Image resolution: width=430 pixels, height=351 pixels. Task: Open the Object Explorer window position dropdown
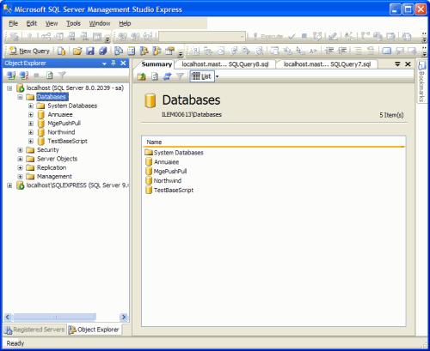point(104,64)
